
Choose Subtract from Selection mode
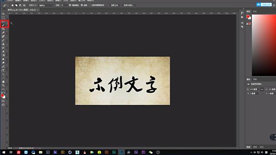pyautogui.click(x=20, y=6)
